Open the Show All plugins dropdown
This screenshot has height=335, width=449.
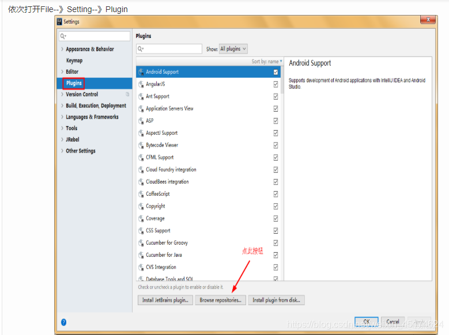tap(233, 49)
